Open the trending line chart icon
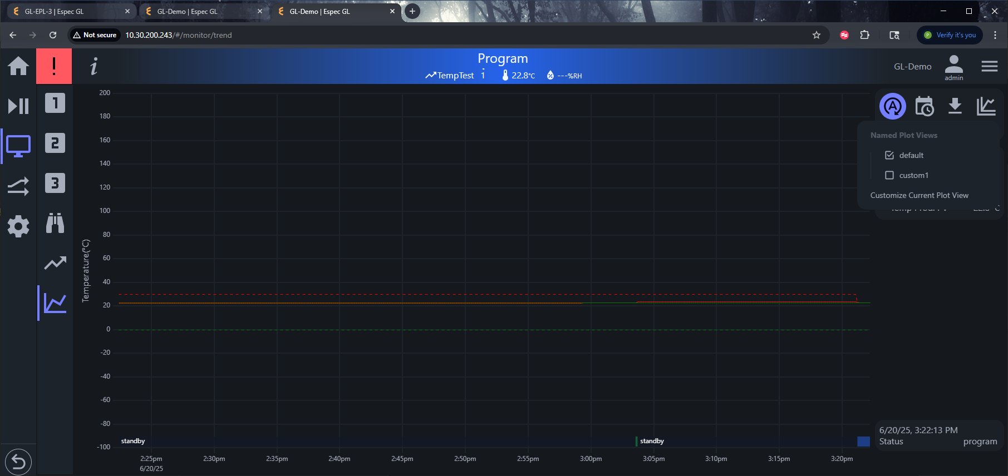Viewport: 1008px width, 476px height. pyautogui.click(x=55, y=263)
